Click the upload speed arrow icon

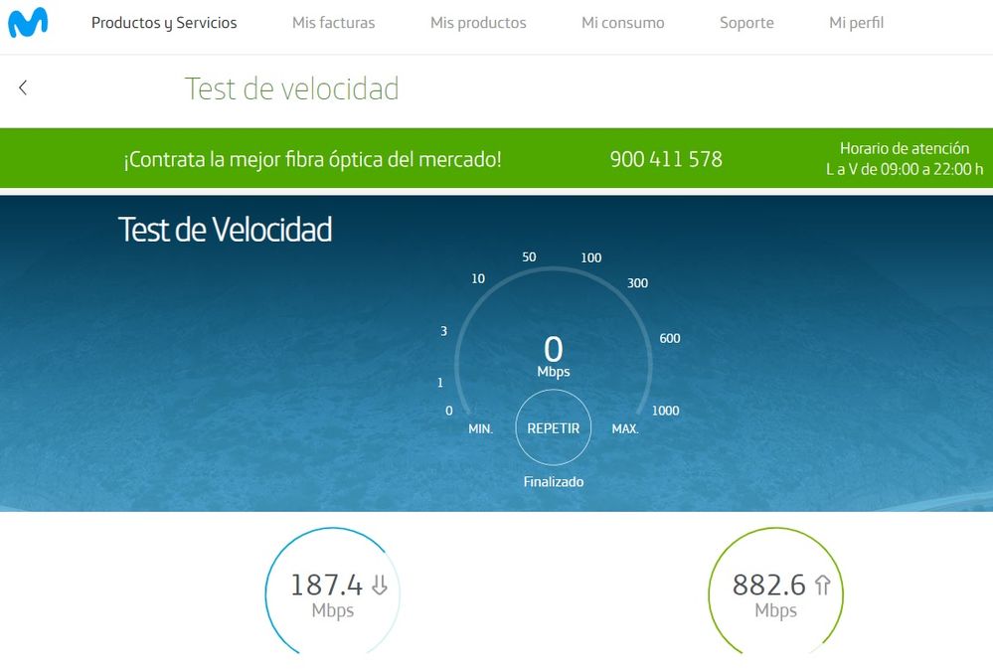[821, 586]
